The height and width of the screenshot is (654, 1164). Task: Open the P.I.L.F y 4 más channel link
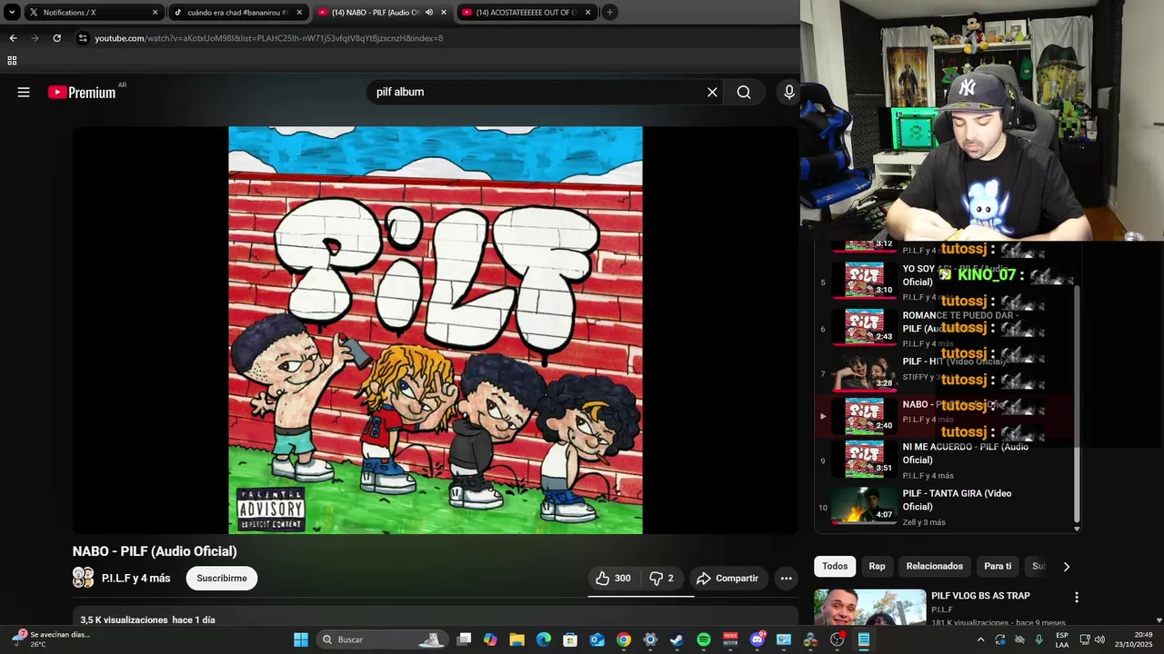tap(135, 579)
